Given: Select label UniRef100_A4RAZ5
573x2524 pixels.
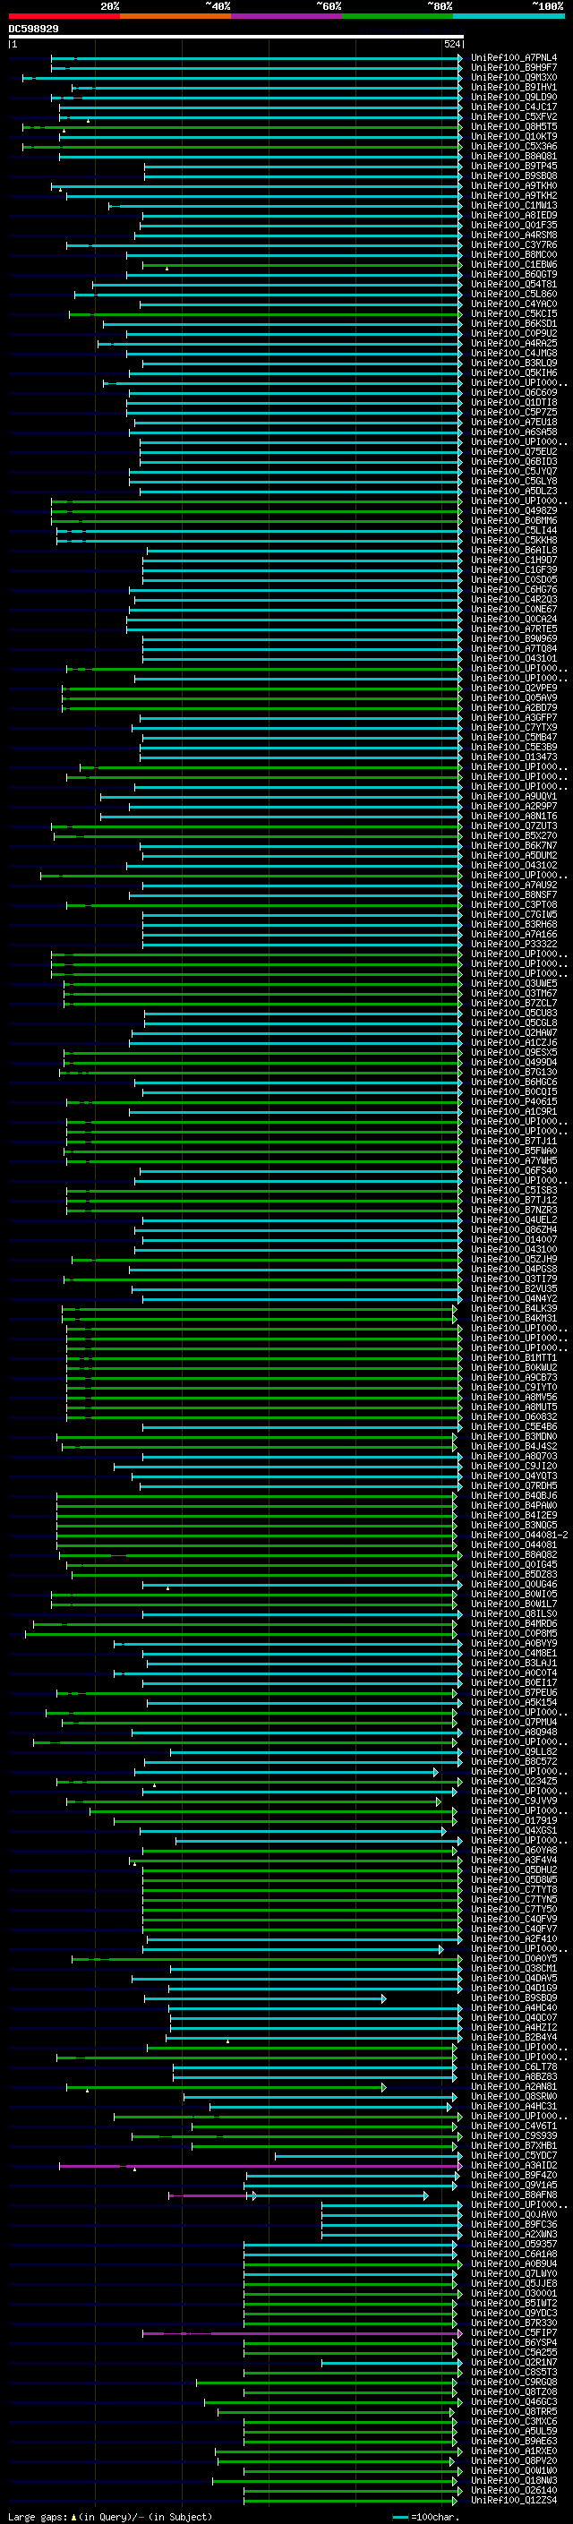Looking at the screenshot, I should pyautogui.click(x=513, y=343).
